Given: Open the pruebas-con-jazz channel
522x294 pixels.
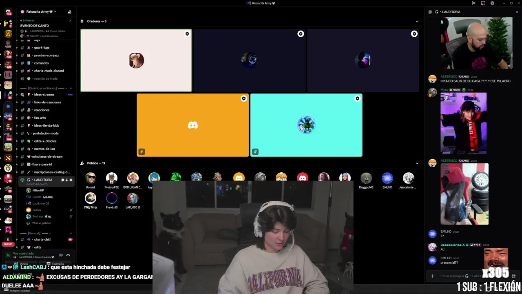Looking at the screenshot, I should click(x=46, y=55).
